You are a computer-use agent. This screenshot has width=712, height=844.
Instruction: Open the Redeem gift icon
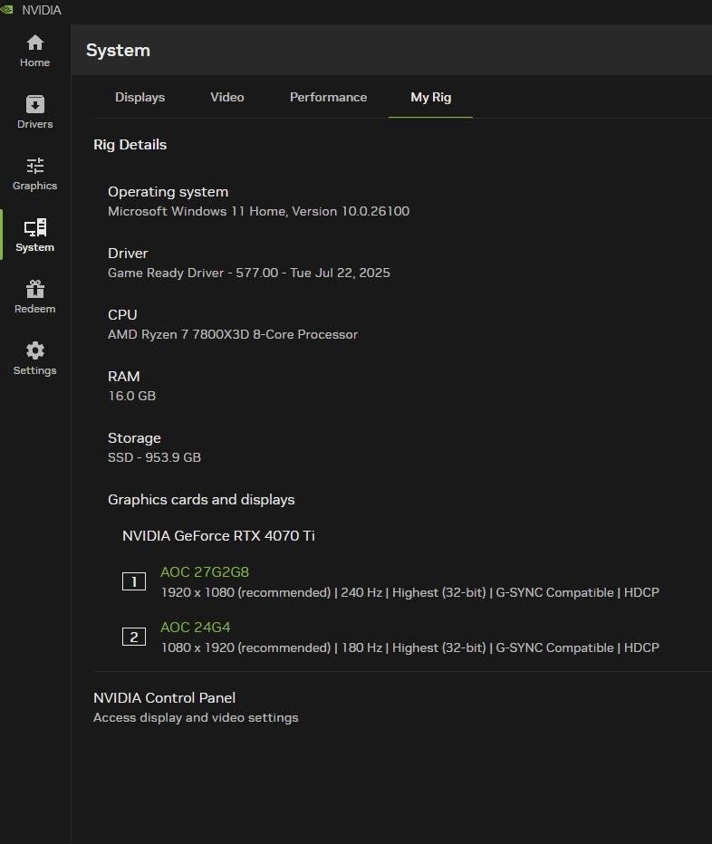(x=34, y=290)
